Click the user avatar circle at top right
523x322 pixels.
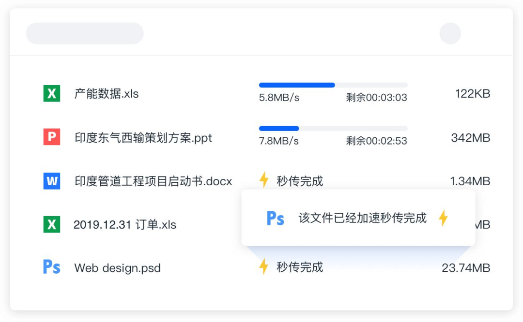click(450, 33)
